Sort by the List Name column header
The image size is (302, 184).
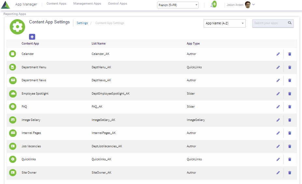[98, 44]
